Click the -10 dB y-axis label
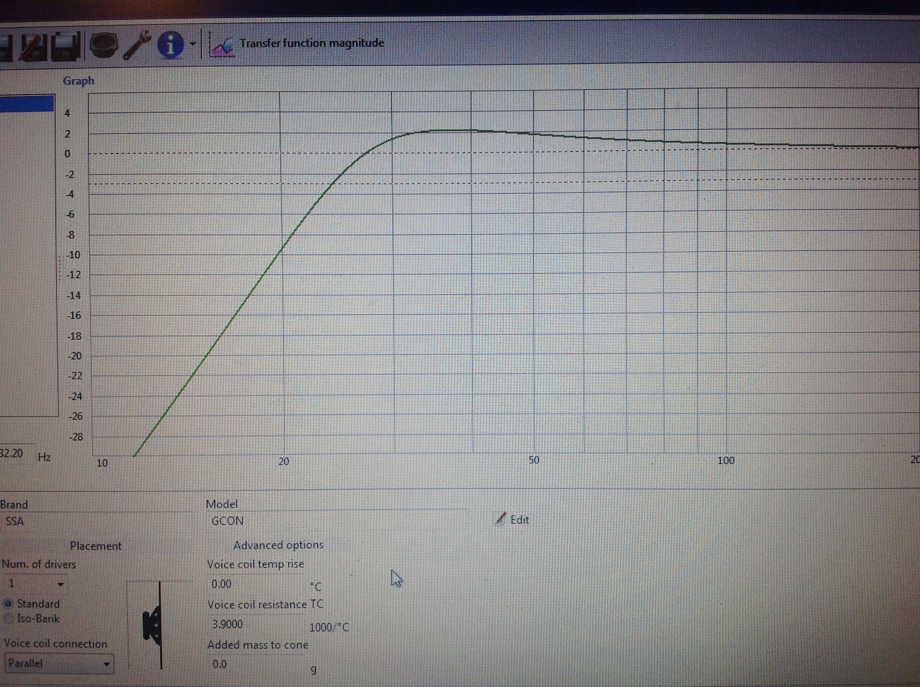 pyautogui.click(x=73, y=254)
